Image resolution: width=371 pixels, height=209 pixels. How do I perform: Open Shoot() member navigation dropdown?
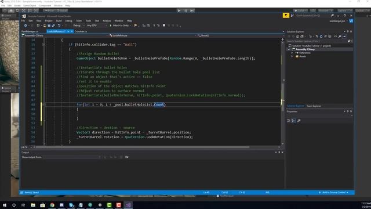point(239,35)
